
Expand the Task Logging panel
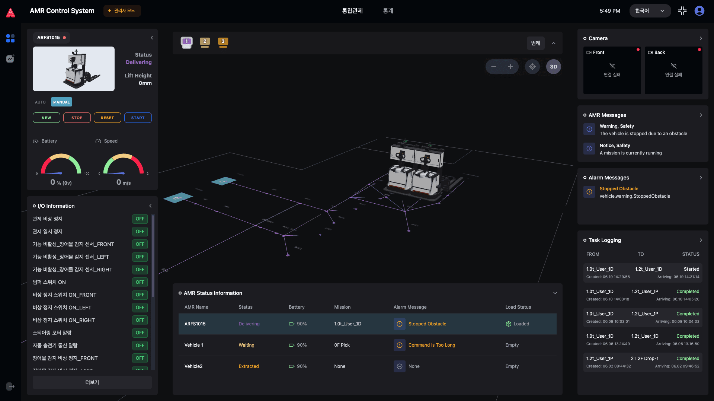[x=701, y=240]
